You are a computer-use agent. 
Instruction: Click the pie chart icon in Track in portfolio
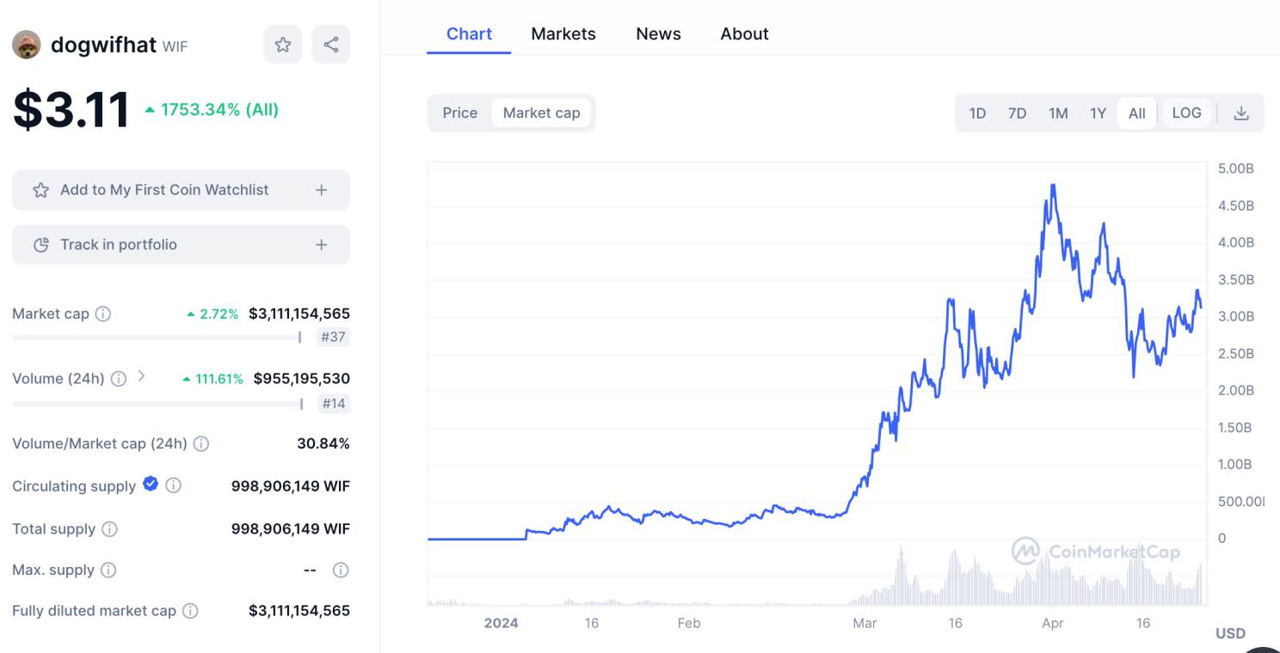(x=40, y=245)
